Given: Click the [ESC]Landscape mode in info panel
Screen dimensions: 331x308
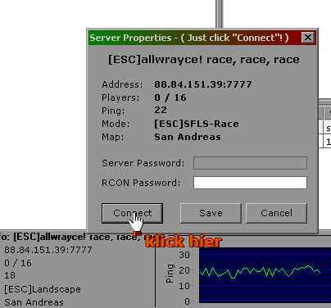Looking at the screenshot, I should click(43, 289).
